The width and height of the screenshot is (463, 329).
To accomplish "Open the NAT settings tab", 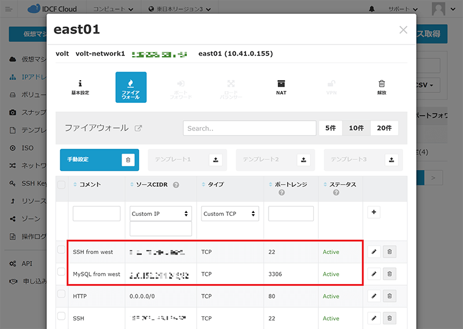I will [x=281, y=87].
